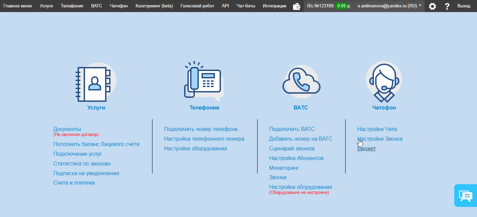Screen dimensions: 477x217
Task: Click the cloud phone ВАТС icon
Action: pyautogui.click(x=301, y=82)
